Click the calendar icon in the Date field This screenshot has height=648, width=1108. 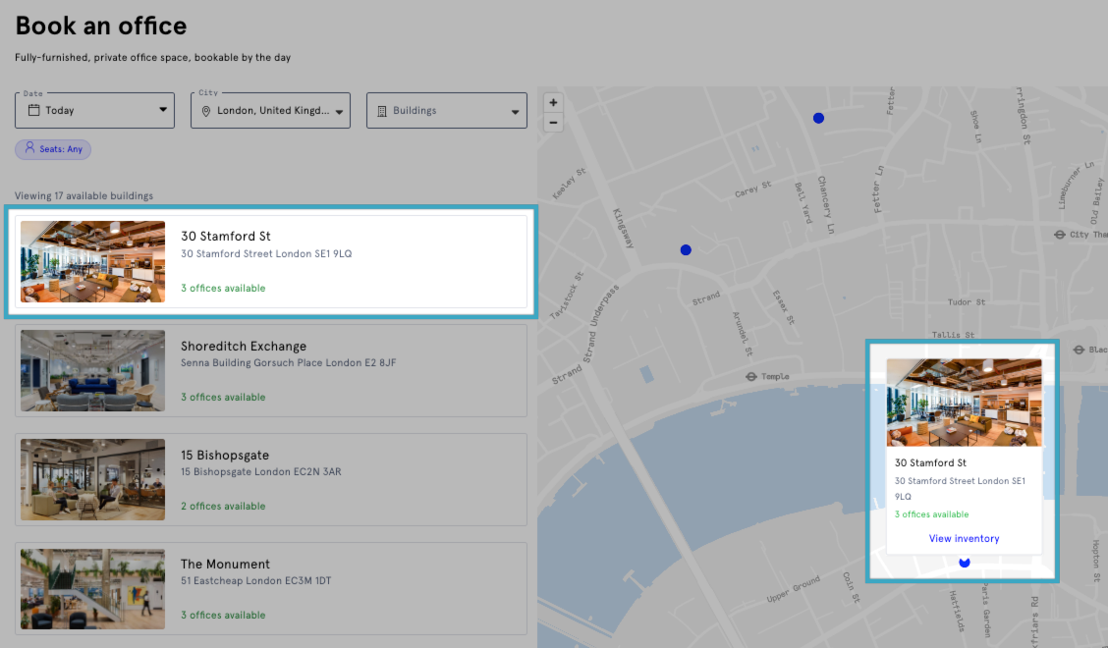pyautogui.click(x=33, y=109)
